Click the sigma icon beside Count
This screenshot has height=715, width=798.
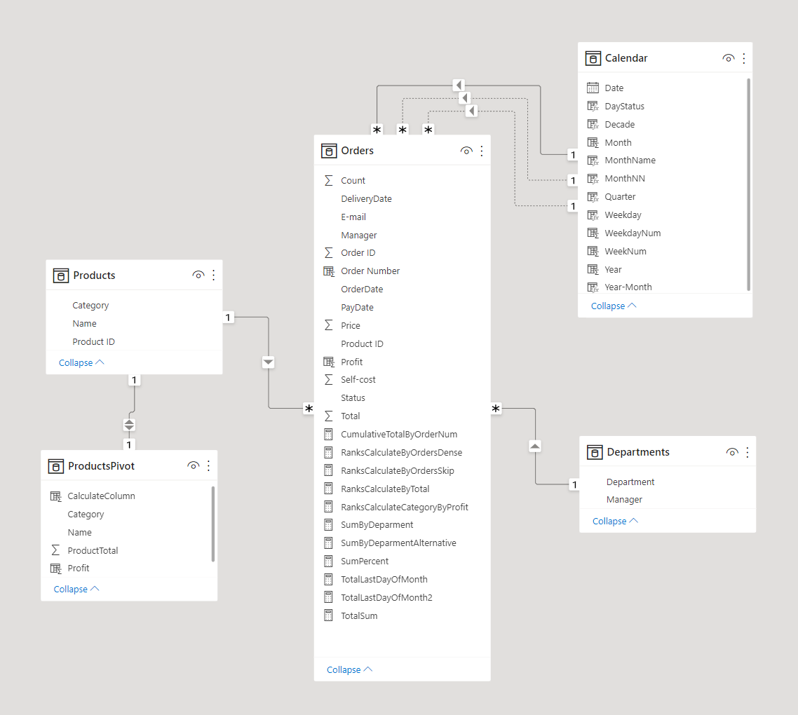[x=329, y=181]
